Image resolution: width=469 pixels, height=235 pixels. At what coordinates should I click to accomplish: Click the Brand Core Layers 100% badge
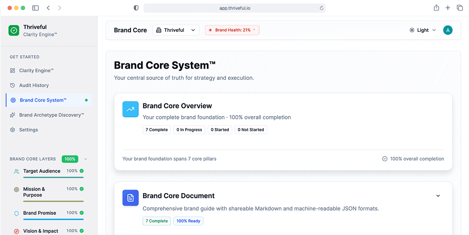coord(70,159)
